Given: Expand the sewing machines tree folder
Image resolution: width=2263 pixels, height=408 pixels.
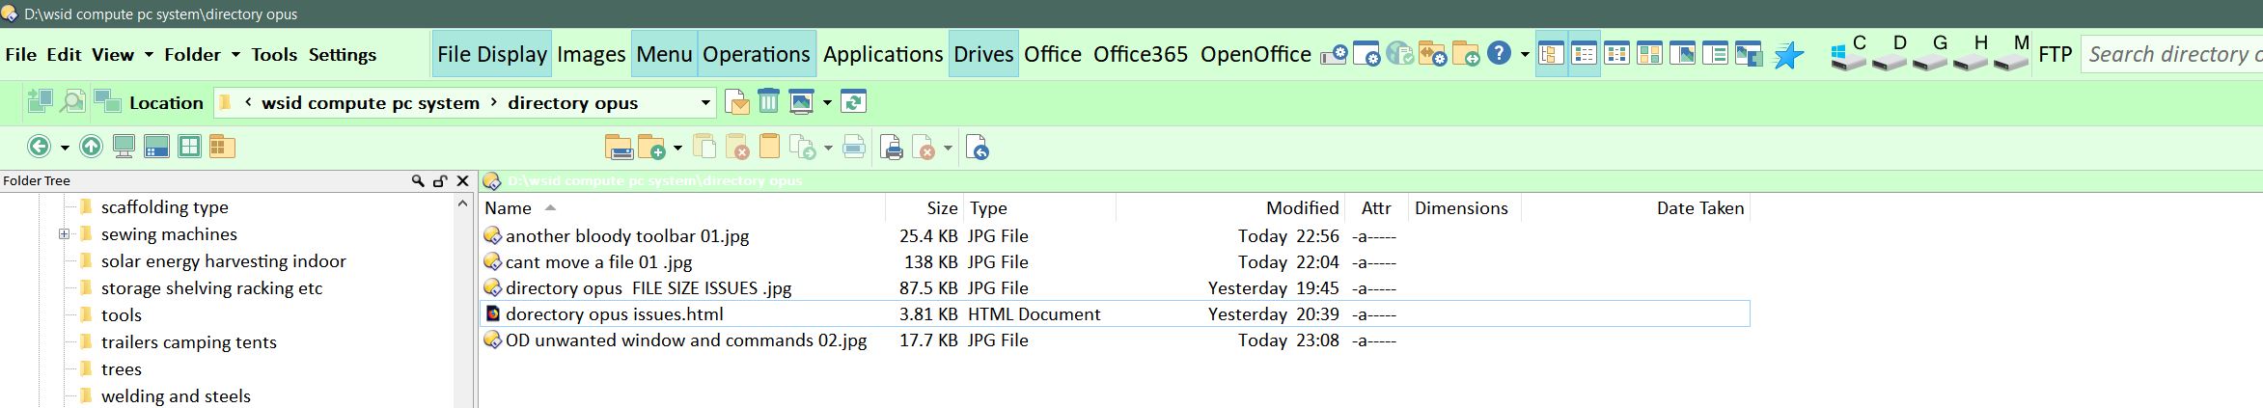Looking at the screenshot, I should pyautogui.click(x=64, y=234).
